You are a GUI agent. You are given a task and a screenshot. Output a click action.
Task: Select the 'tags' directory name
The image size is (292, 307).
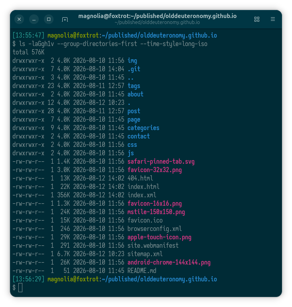click(134, 86)
